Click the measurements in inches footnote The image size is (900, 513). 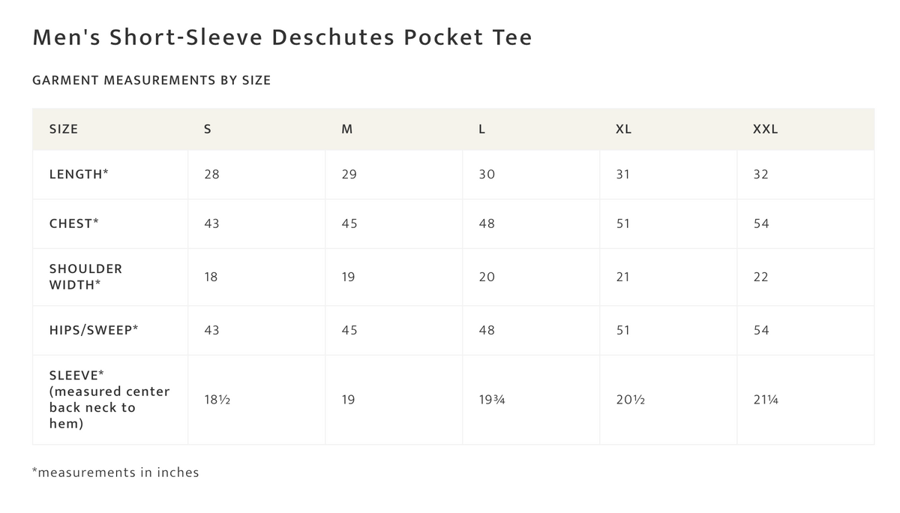coord(115,472)
